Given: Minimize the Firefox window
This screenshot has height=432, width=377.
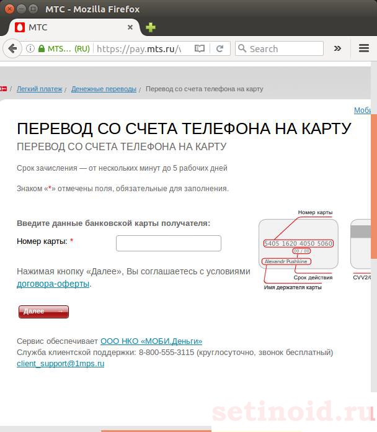Looking at the screenshot, I should tap(21, 9).
